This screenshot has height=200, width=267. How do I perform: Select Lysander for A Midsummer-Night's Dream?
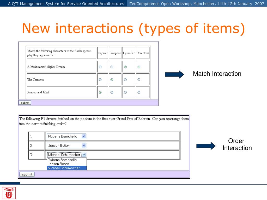(x=125, y=67)
